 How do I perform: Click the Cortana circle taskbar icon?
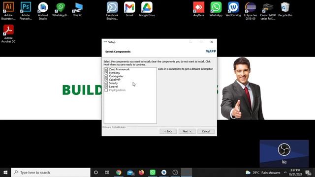96,173
